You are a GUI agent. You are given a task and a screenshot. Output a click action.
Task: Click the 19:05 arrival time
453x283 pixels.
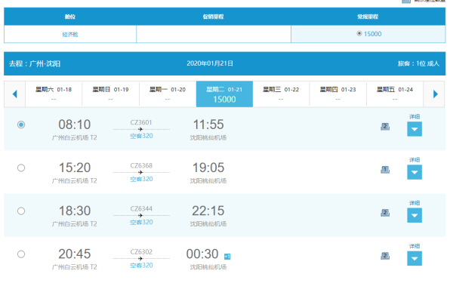[208, 168]
